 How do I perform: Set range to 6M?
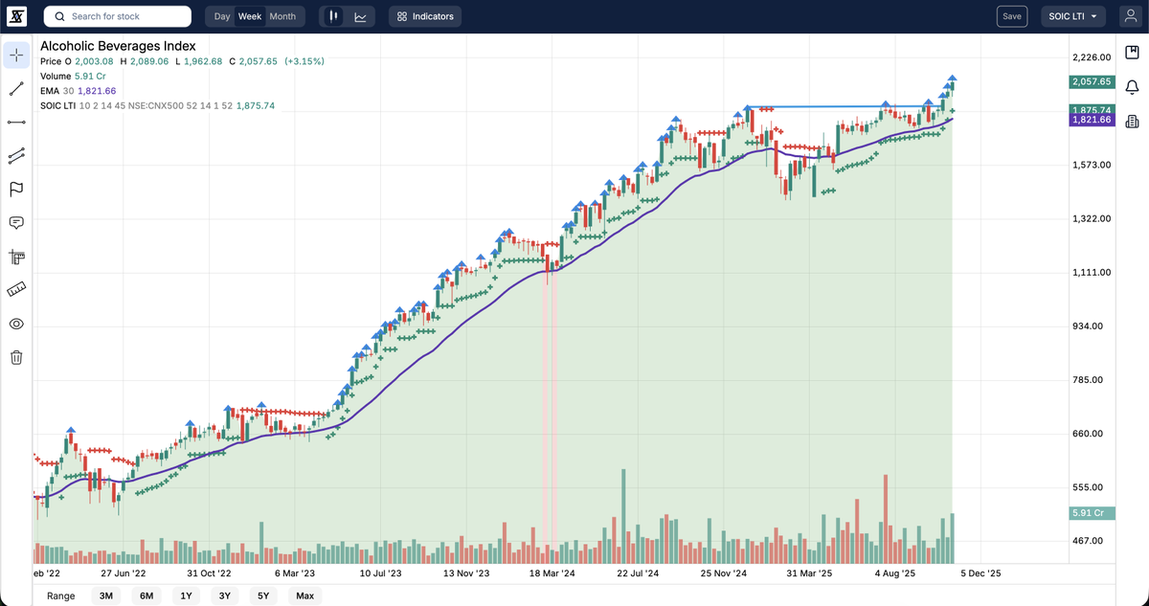point(146,595)
